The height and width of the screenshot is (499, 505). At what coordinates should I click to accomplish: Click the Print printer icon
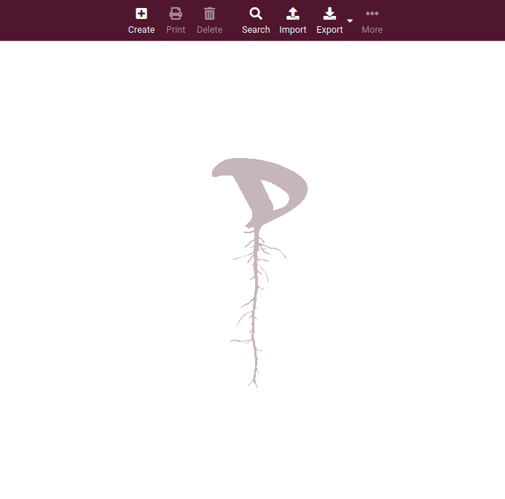point(176,13)
